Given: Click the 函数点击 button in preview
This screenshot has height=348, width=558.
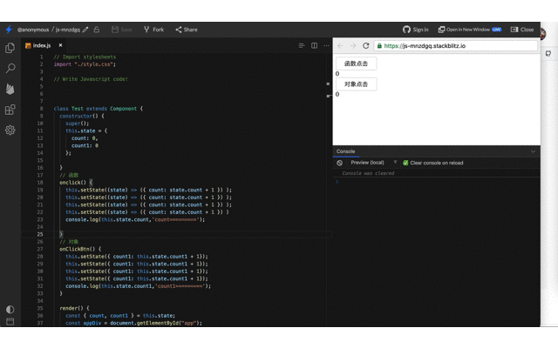Looking at the screenshot, I should (357, 64).
